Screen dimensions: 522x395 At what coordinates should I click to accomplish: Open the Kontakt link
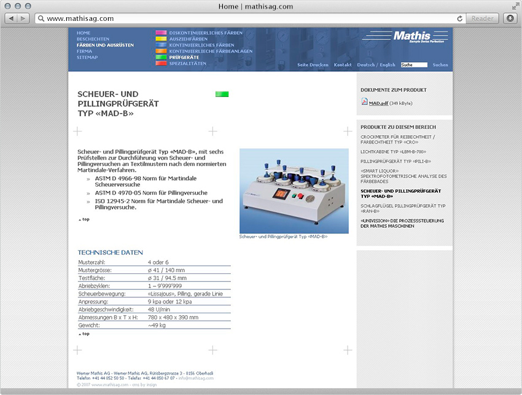pos(343,65)
